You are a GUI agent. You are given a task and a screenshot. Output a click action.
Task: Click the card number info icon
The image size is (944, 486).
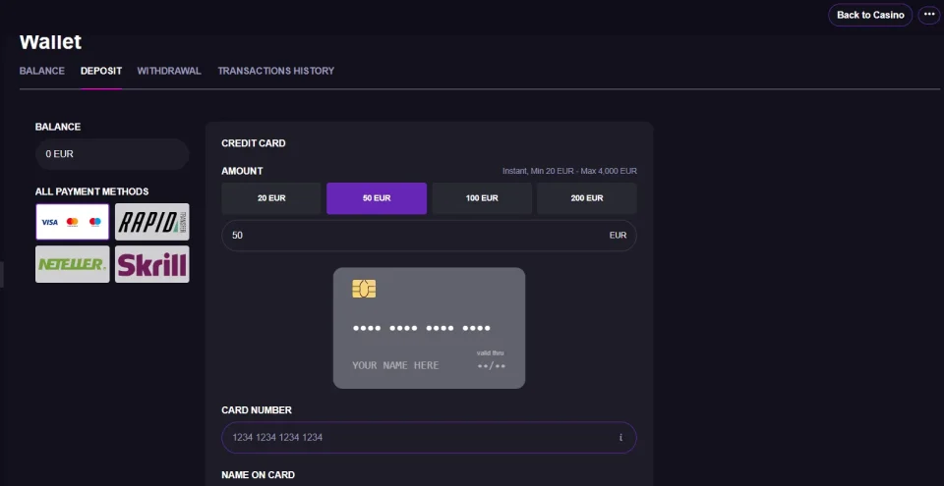pyautogui.click(x=620, y=437)
